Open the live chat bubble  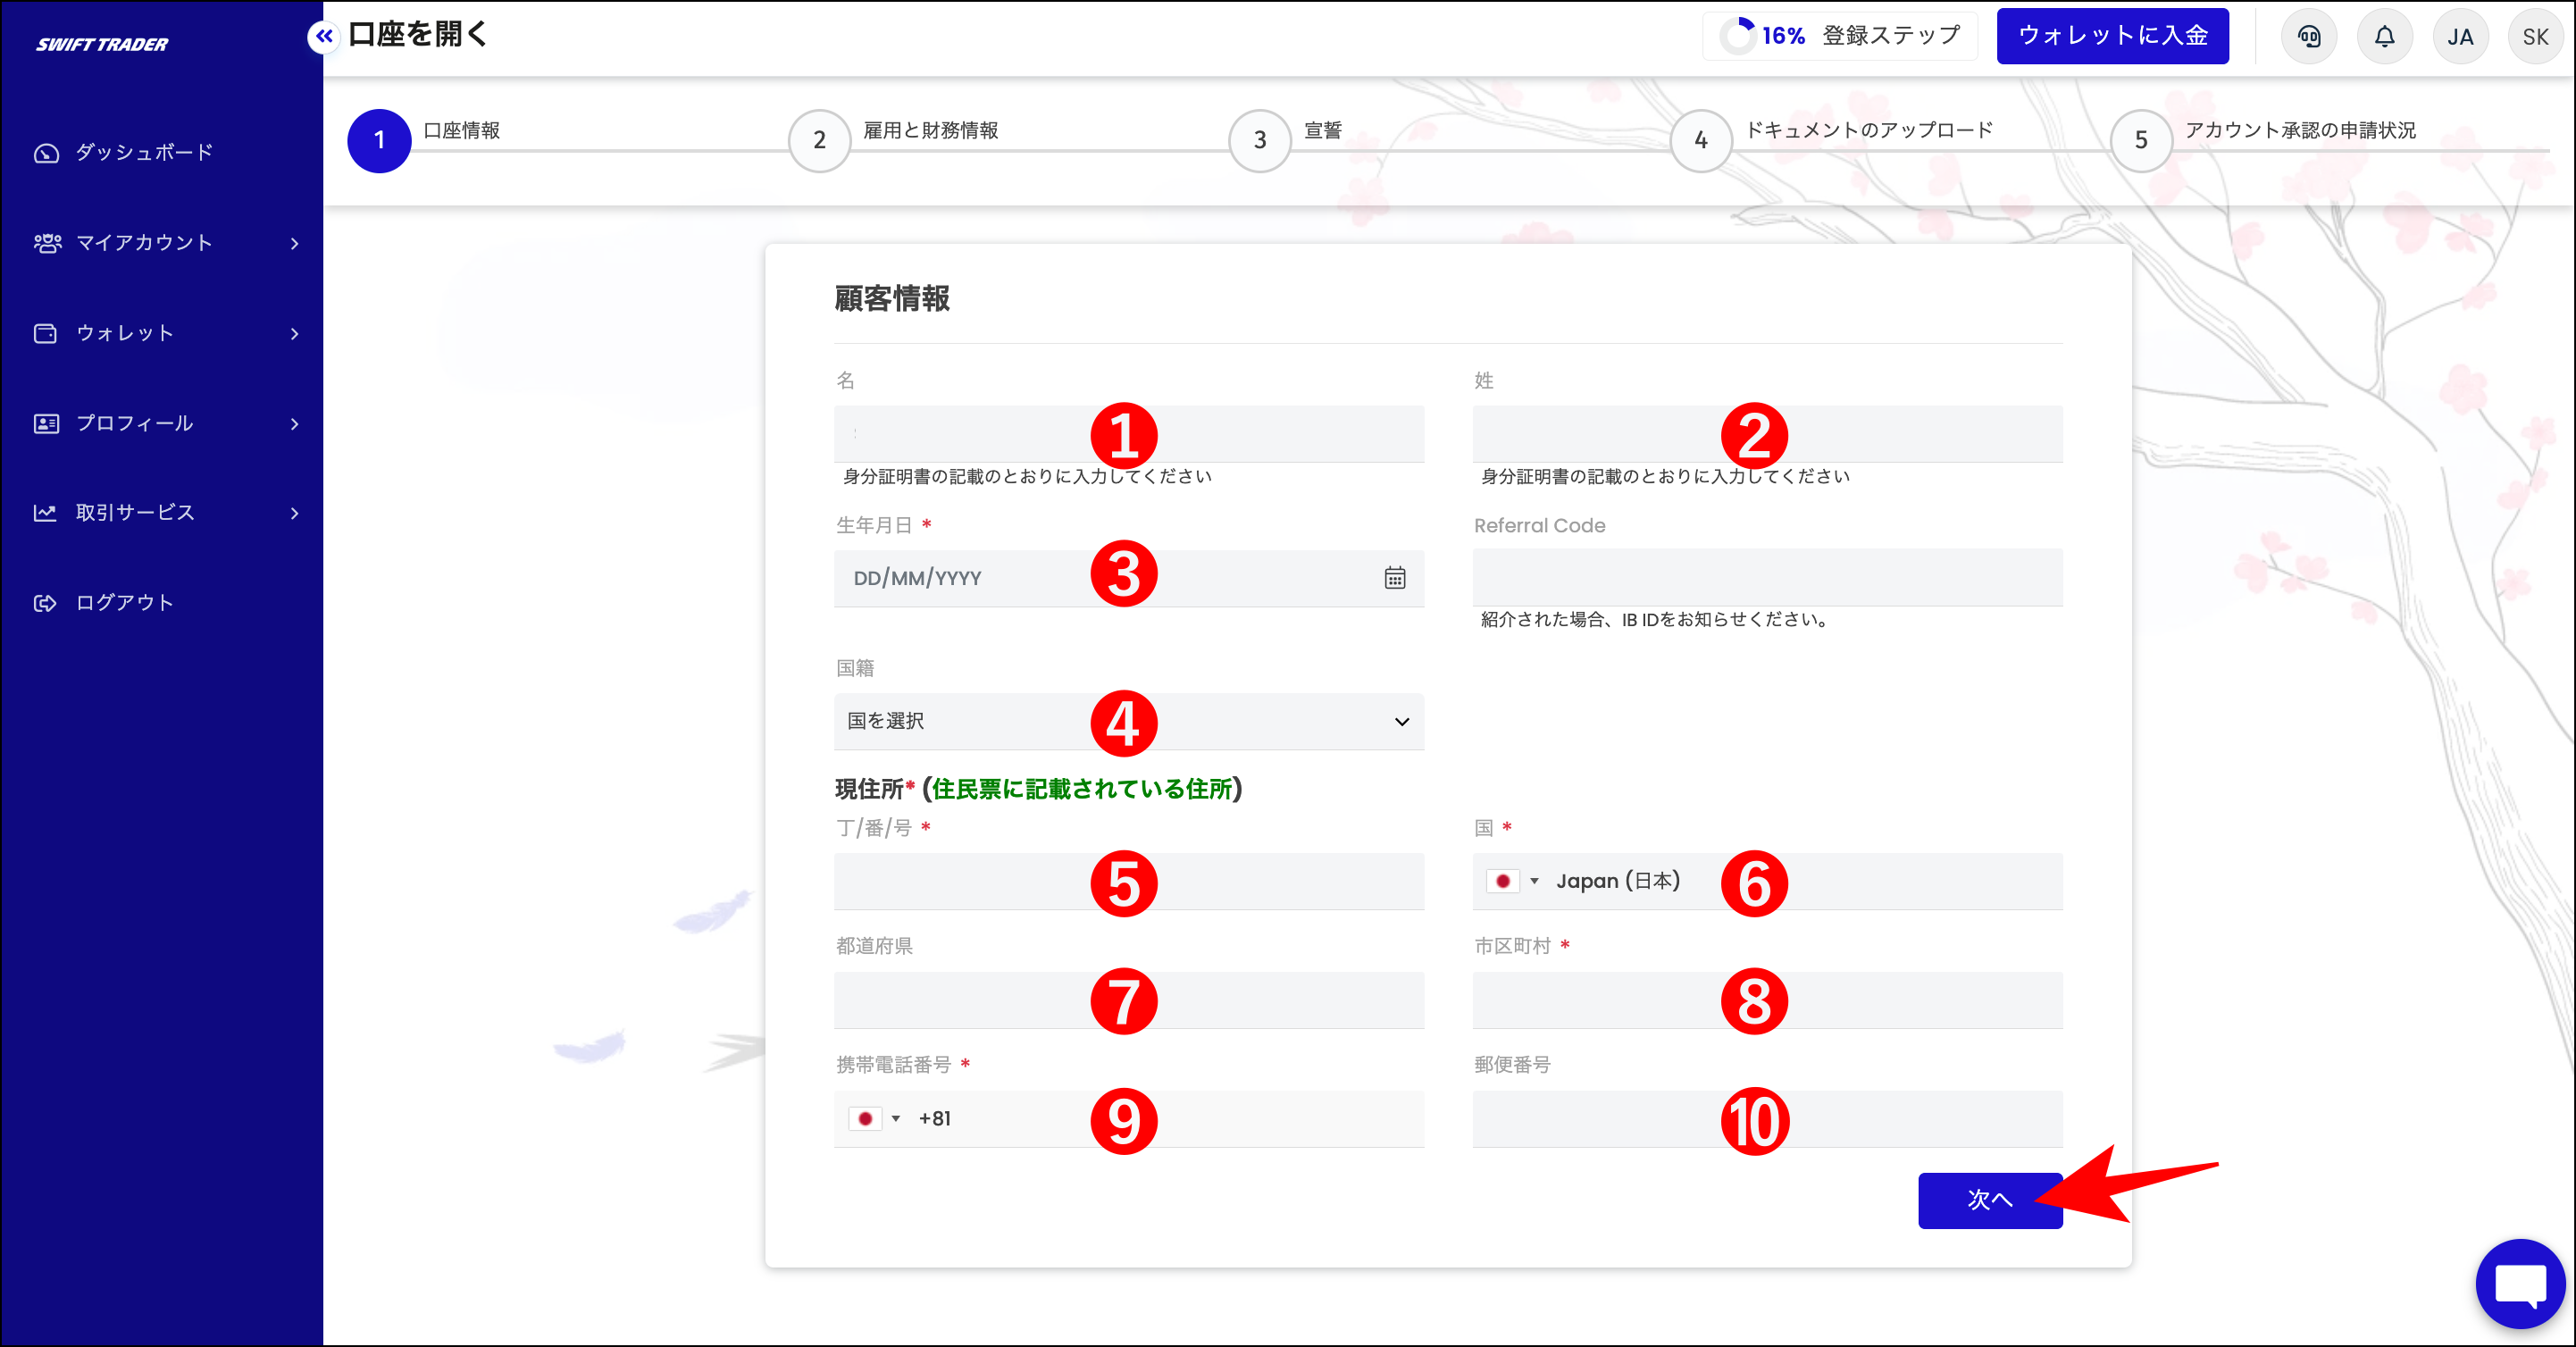(x=2519, y=1284)
